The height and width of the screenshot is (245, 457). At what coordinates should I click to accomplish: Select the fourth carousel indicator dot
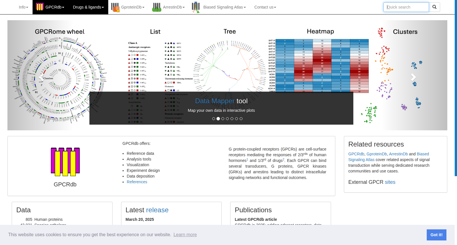(x=227, y=119)
